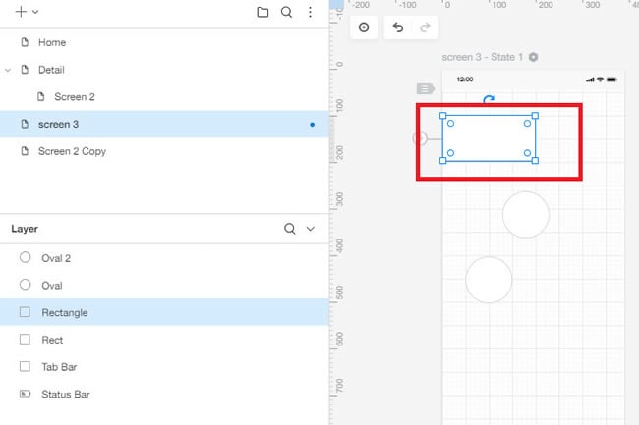Click the rectangle's bottom-right resize handle
This screenshot has width=639, height=425.
pos(535,161)
